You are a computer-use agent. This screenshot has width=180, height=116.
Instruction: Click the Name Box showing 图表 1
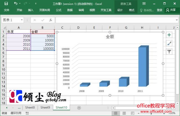[11, 20]
